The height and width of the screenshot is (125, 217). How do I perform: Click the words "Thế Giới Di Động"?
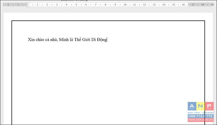click(91, 40)
